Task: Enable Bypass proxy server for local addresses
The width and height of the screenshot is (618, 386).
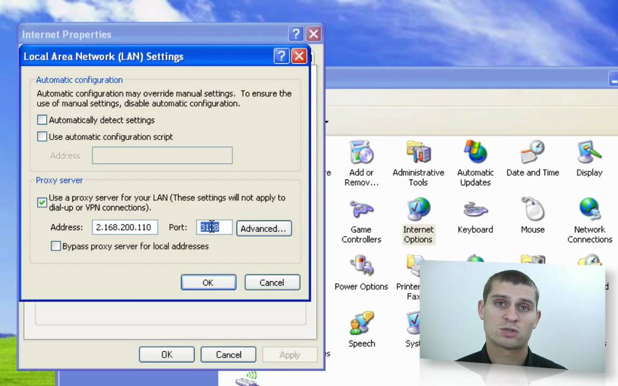Action: 56,246
